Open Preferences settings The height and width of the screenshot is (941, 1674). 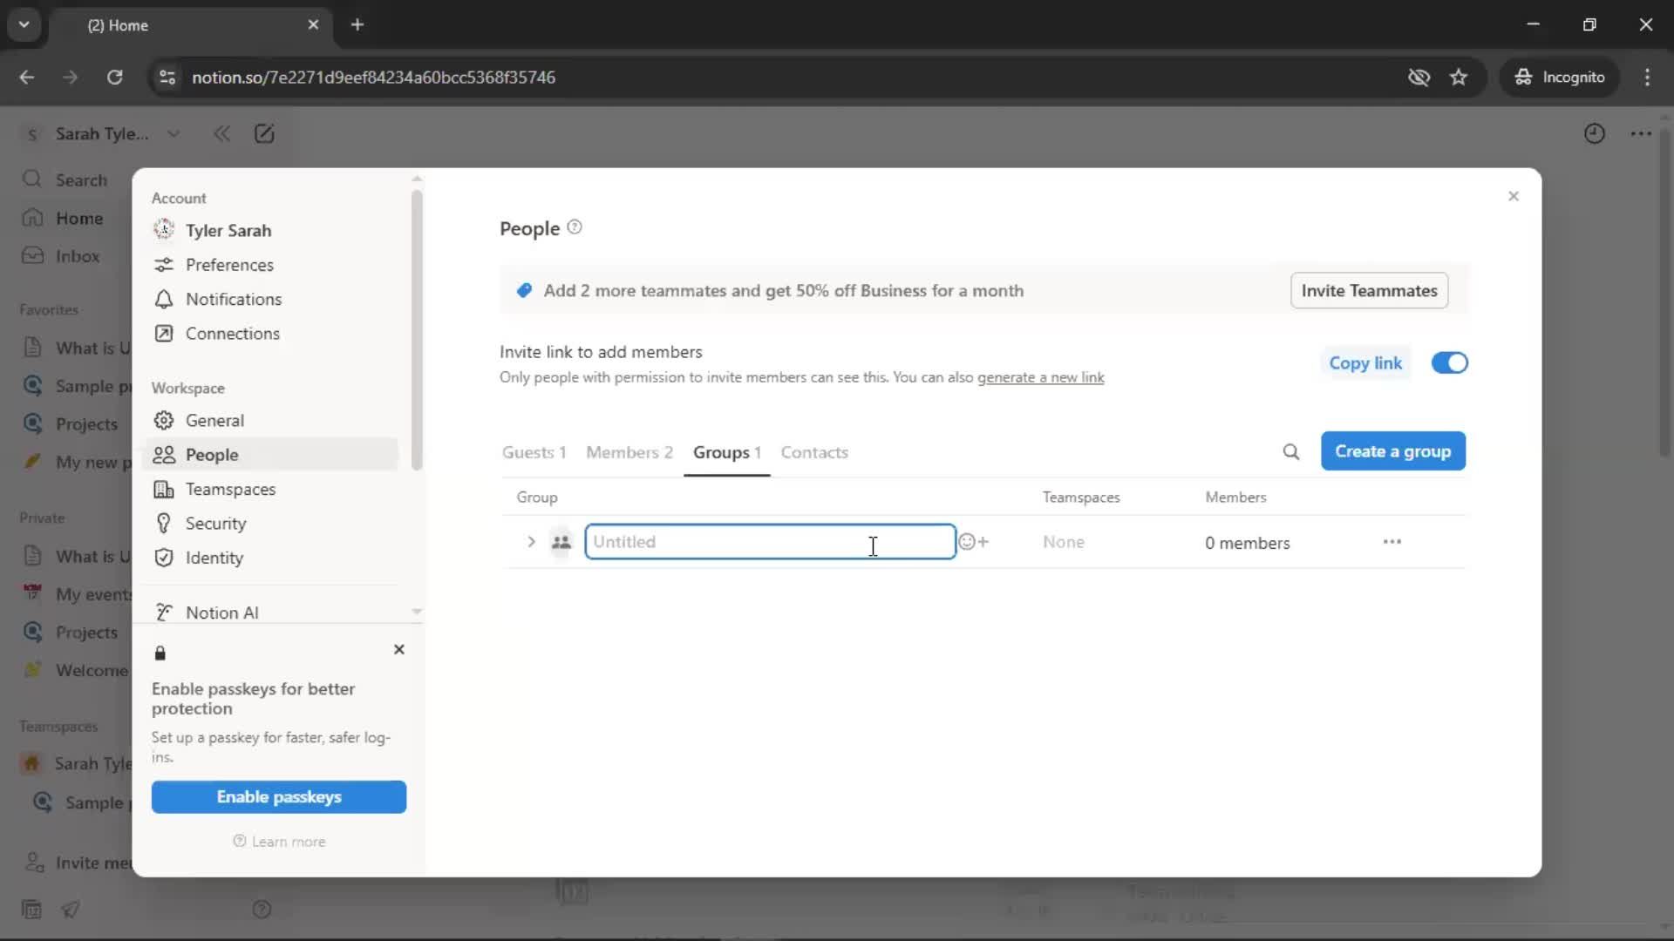(273, 265)
